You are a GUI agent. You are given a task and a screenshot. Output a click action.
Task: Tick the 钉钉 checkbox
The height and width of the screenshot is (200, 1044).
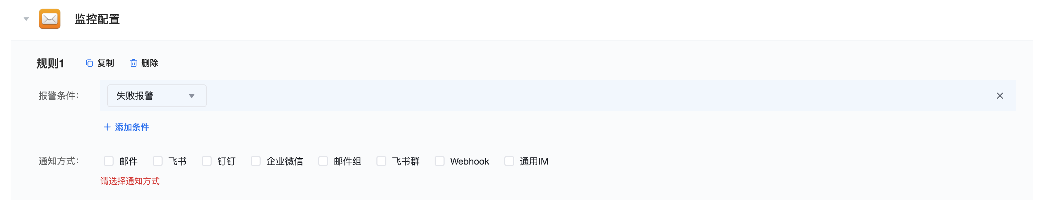pyautogui.click(x=207, y=161)
